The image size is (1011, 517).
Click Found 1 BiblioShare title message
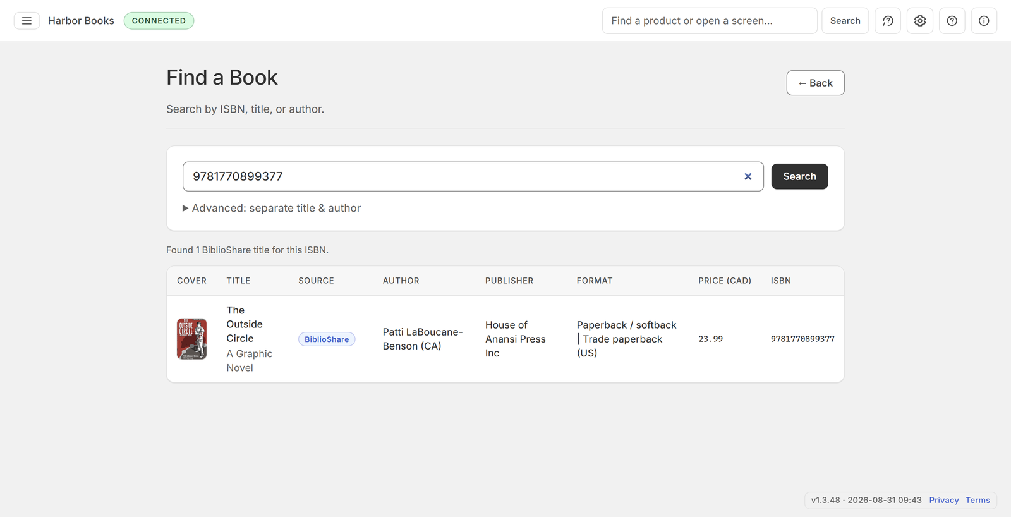(247, 250)
